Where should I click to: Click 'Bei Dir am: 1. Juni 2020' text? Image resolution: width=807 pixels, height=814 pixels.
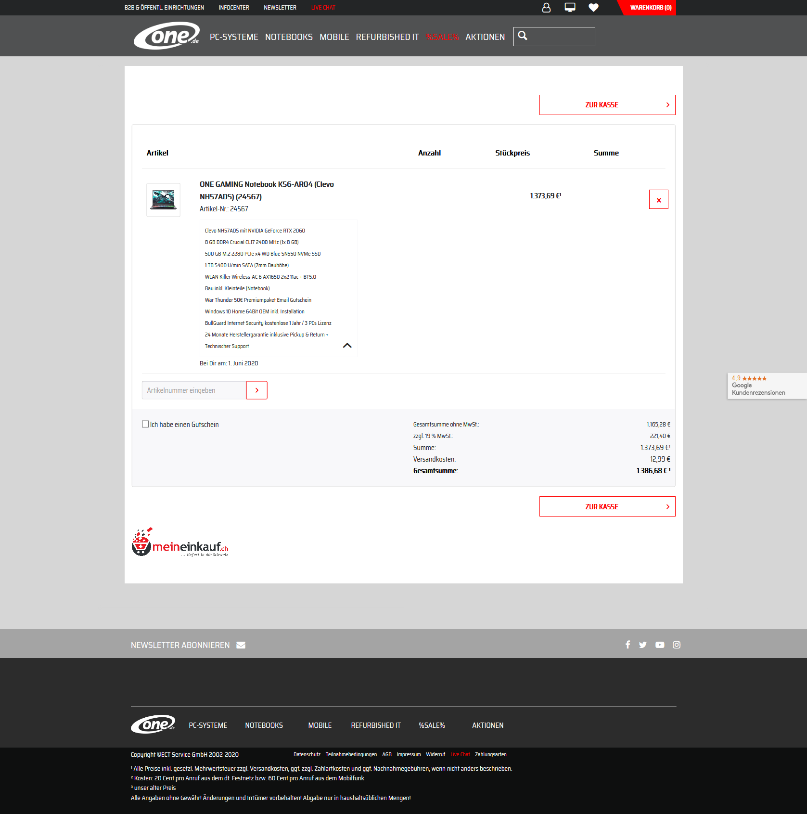point(229,363)
